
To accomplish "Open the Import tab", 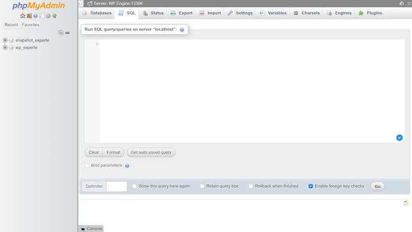I will [x=210, y=13].
